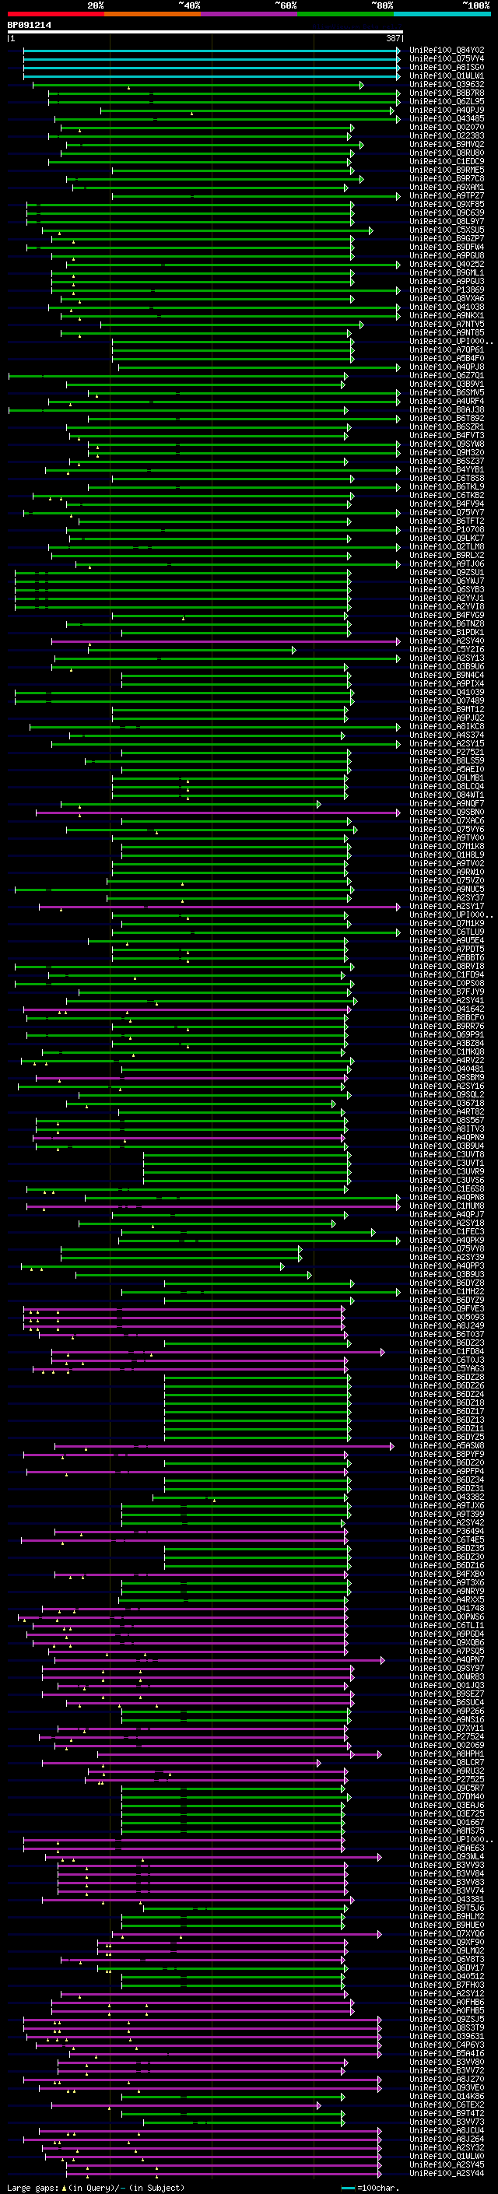Open hit UniRef100_Q6YWJ7
This screenshot has height=2194, width=498.
coord(447,581)
